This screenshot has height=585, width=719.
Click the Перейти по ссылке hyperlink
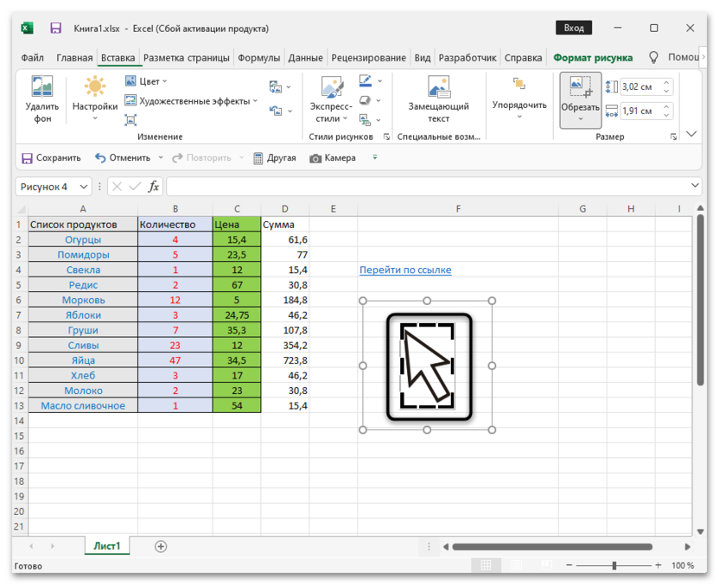click(x=405, y=270)
